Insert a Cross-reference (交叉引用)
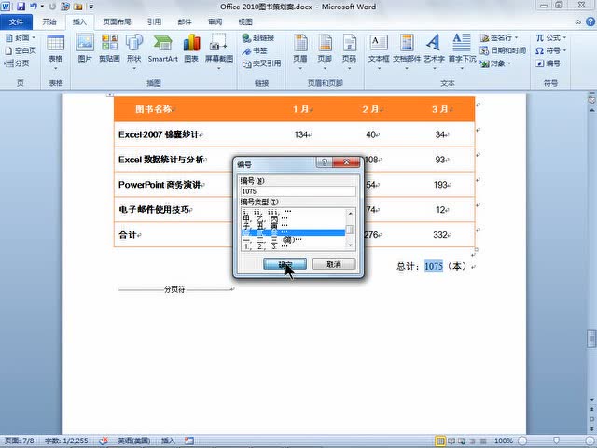Screen dimensions: 597x448 [x=262, y=63]
